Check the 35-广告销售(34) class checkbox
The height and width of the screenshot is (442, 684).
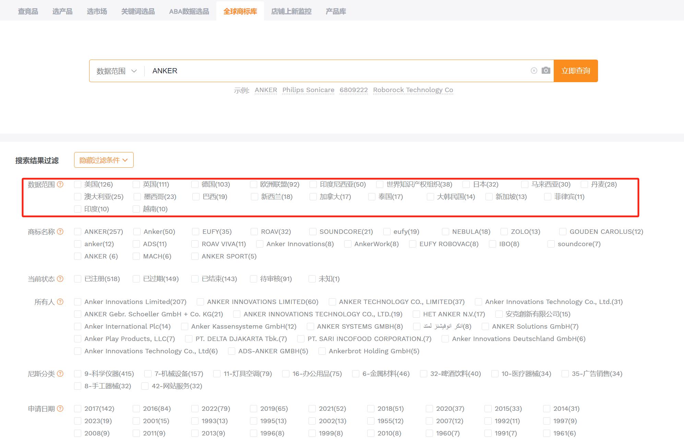[x=565, y=374]
